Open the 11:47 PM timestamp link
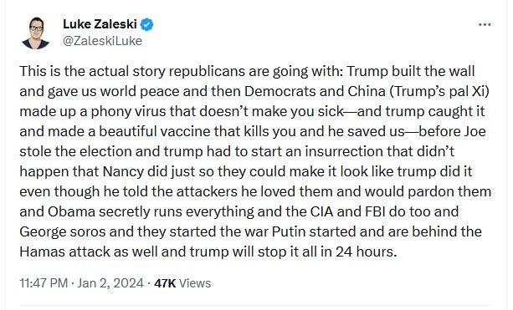 coord(44,283)
